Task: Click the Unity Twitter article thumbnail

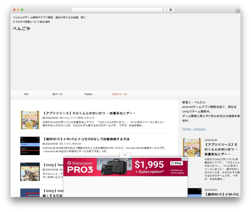Action: pos(30,172)
